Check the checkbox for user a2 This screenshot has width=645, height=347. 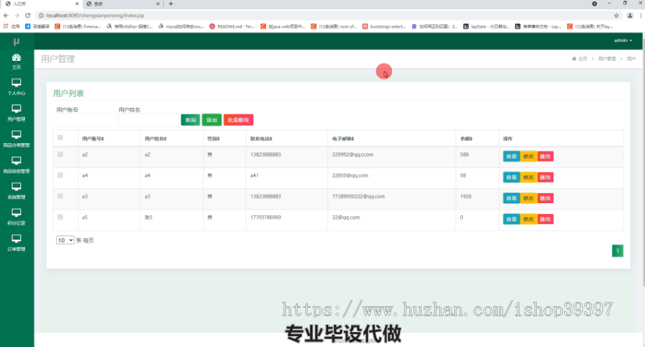point(60,155)
